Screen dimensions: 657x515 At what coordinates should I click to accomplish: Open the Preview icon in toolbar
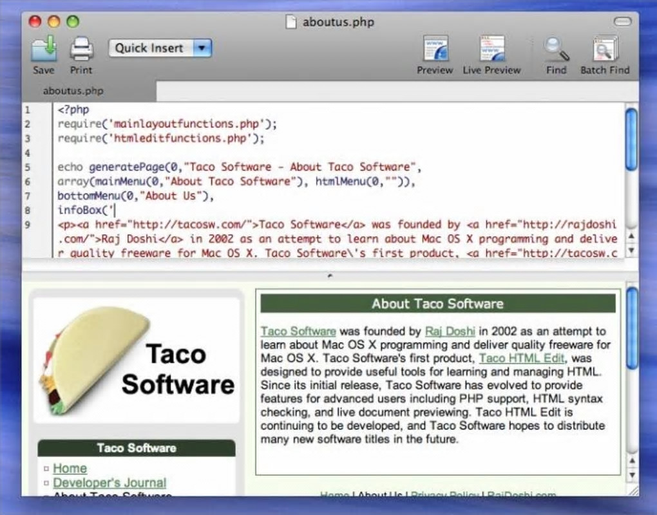pos(435,48)
